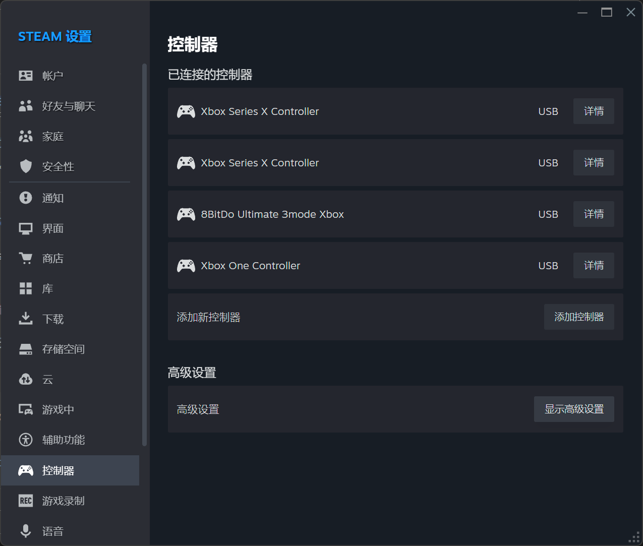
Task: View 详情 for 8BitDo Ultimate 3mode Xbox
Action: tap(594, 214)
